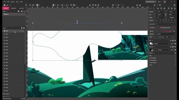Click the Redo arrow icon
This screenshot has width=179, height=100.
[10, 5]
